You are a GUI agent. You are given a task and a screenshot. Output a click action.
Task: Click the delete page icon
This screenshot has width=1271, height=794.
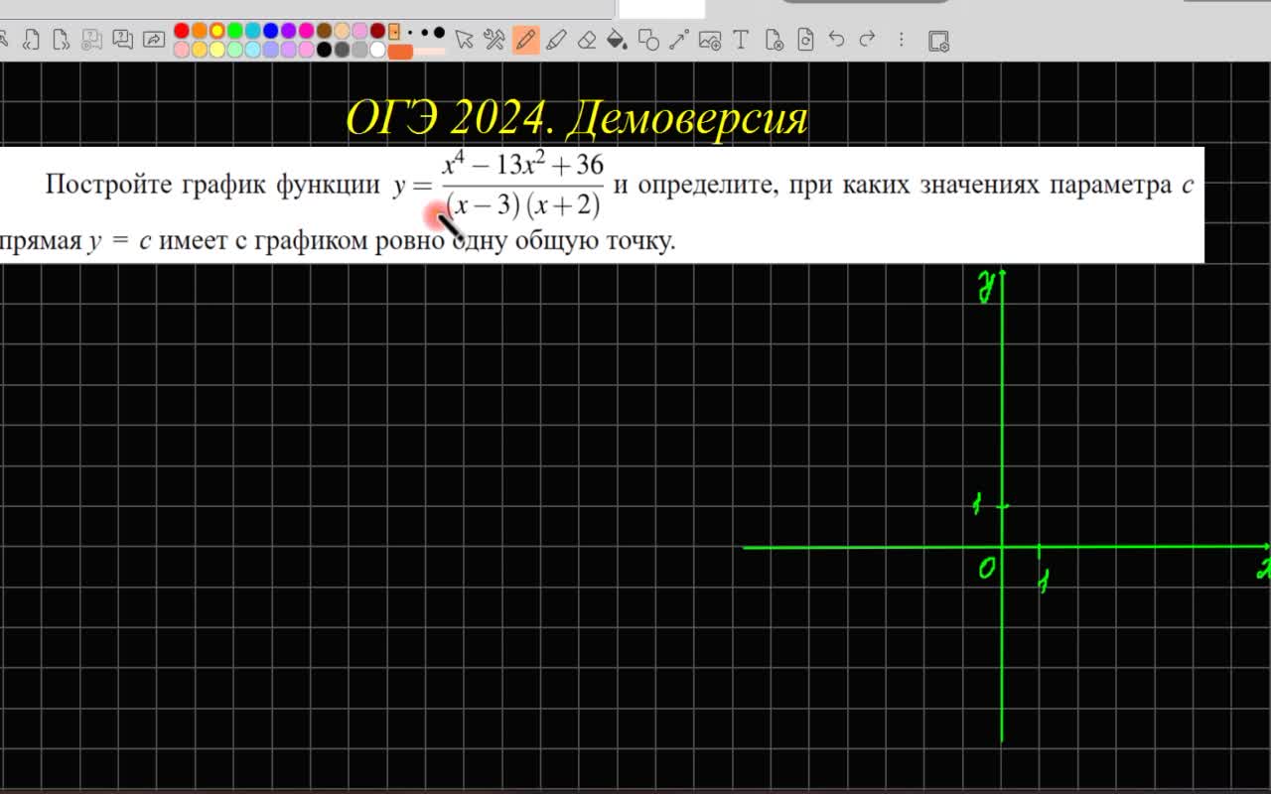click(776, 40)
